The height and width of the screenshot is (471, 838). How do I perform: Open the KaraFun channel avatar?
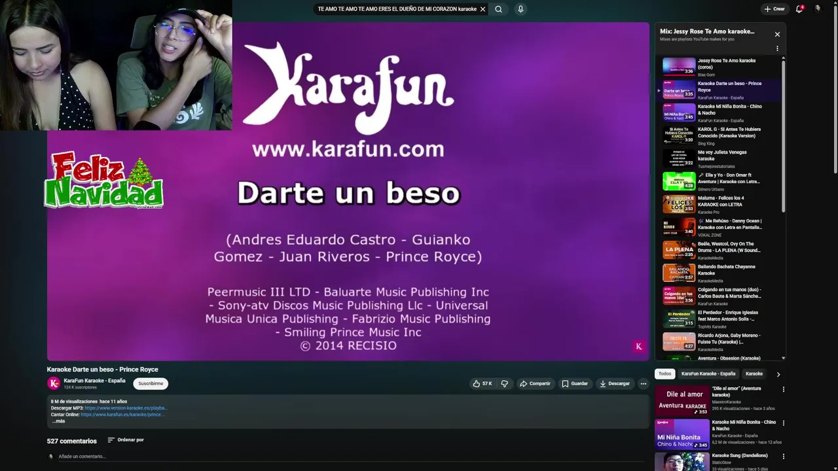[54, 383]
